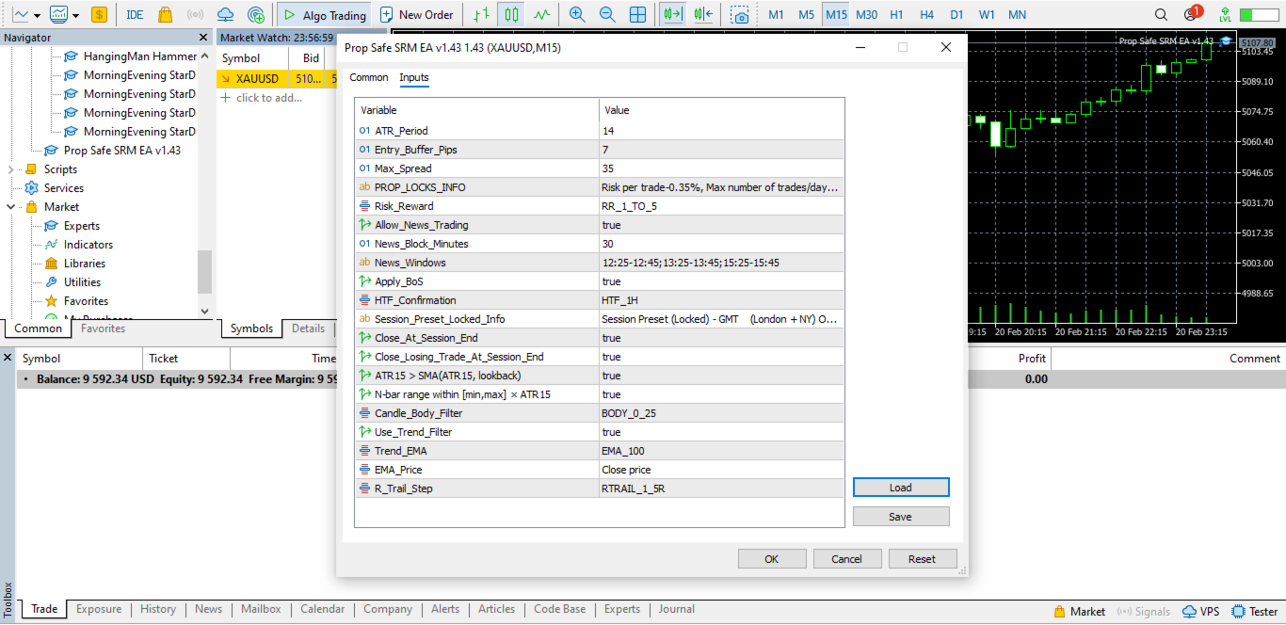Open the IDE MetaEditor from the toolbar
1286x625 pixels.
tap(135, 15)
